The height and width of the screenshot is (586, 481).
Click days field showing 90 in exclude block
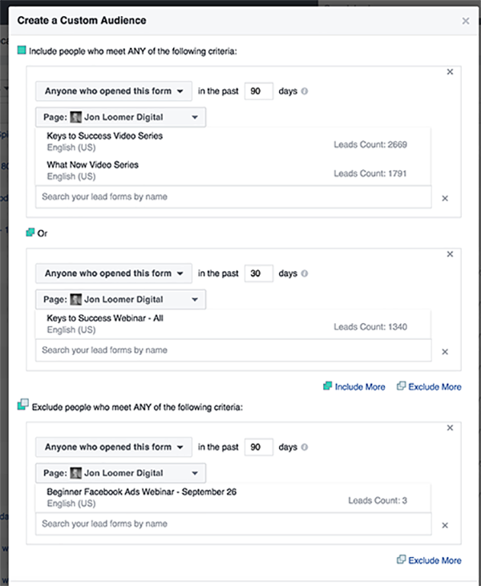click(x=259, y=447)
